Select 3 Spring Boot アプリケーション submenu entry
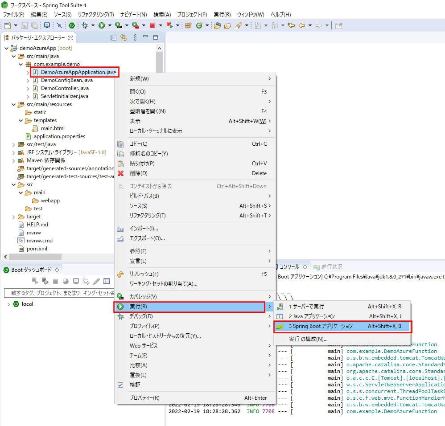This screenshot has width=445, height=426. (x=342, y=327)
